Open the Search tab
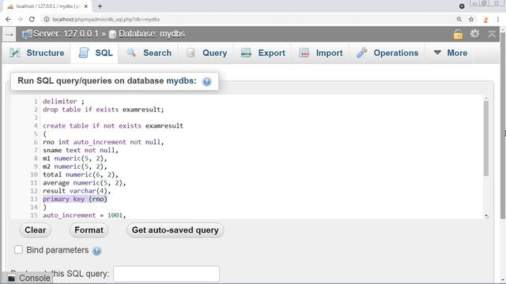This screenshot has width=506, height=284. pyautogui.click(x=149, y=53)
